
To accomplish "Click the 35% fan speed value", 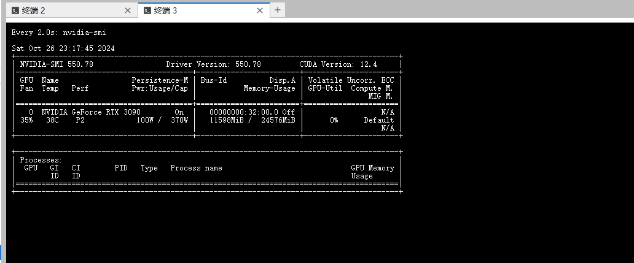I will click(26, 120).
